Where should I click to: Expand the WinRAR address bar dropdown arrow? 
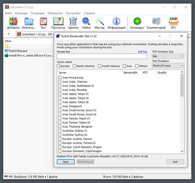(189, 34)
